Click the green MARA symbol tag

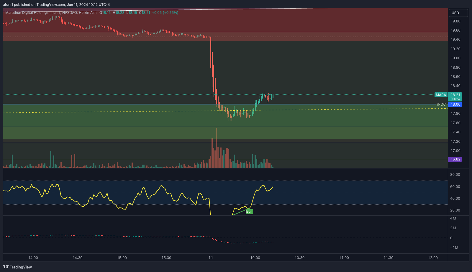point(441,95)
